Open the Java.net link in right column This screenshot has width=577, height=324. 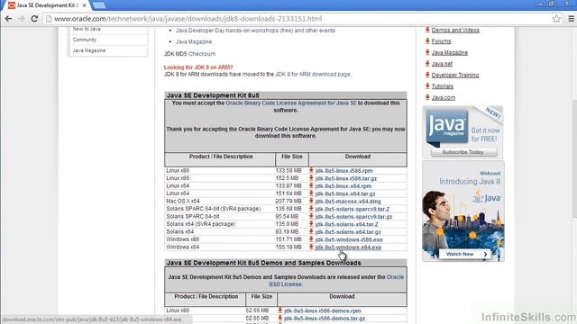tap(442, 64)
